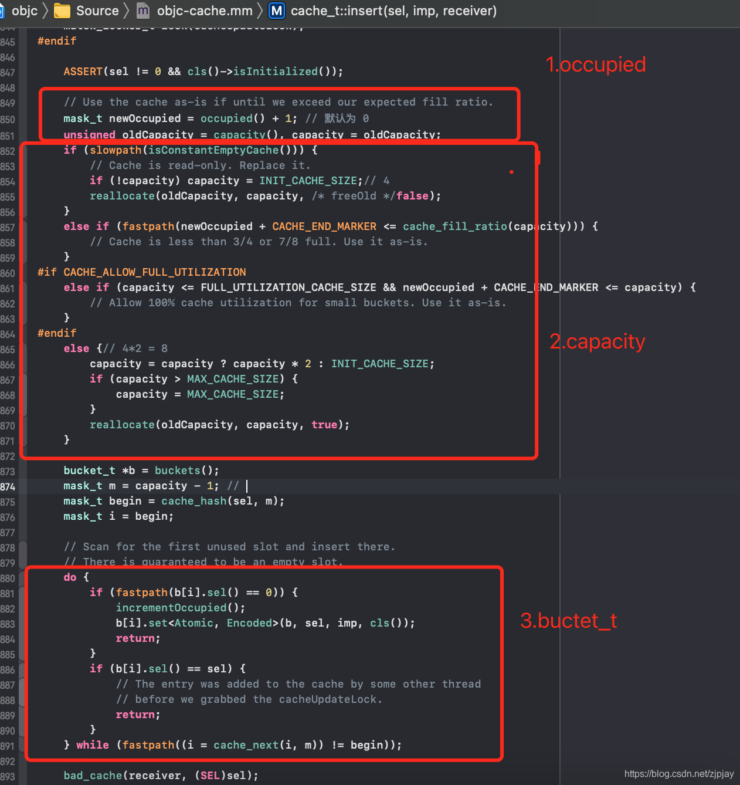Click line number 847 in the gutter

[8, 73]
